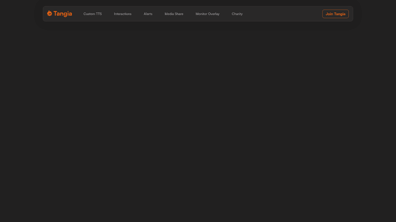The width and height of the screenshot is (396, 222).
Task: Pick the Alerts tab between Interactions and Media Share
Action: [148, 14]
